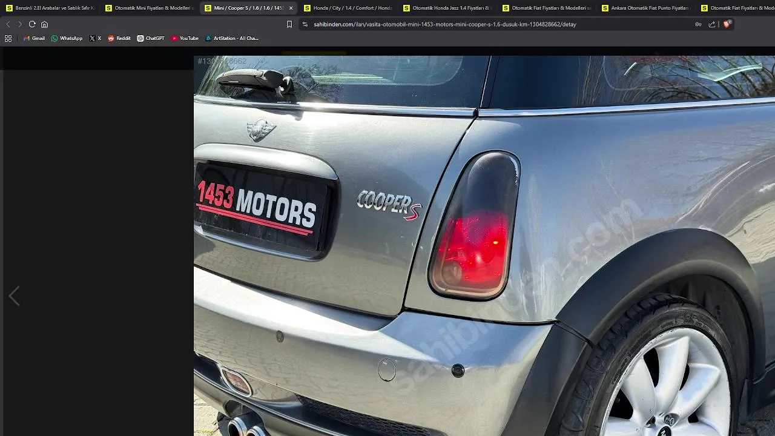This screenshot has width=775, height=436.
Task: Go forward with the browser forward arrow
Action: pos(20,24)
